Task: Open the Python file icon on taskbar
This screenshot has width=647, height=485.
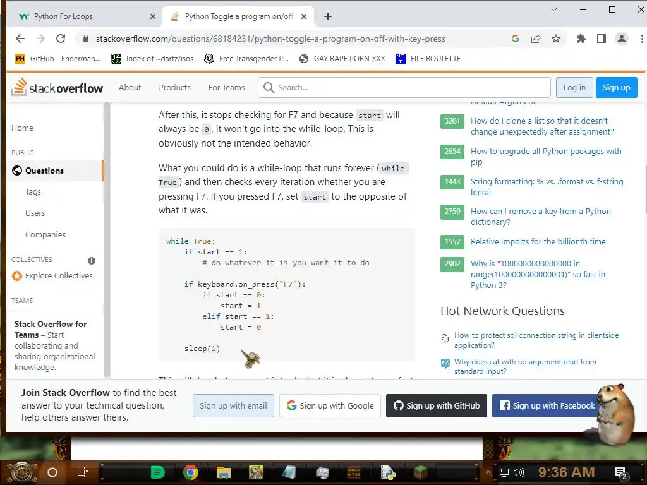Action: [388, 472]
